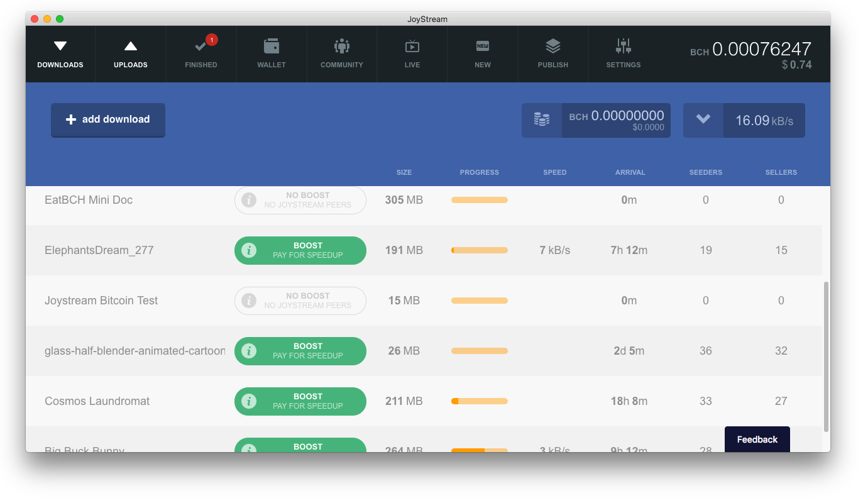Image resolution: width=863 pixels, height=498 pixels.
Task: Click the 2d 5m arrival value
Action: (629, 351)
